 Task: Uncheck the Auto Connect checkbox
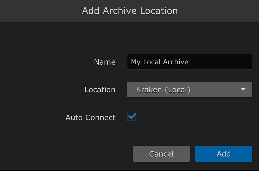pos(131,117)
